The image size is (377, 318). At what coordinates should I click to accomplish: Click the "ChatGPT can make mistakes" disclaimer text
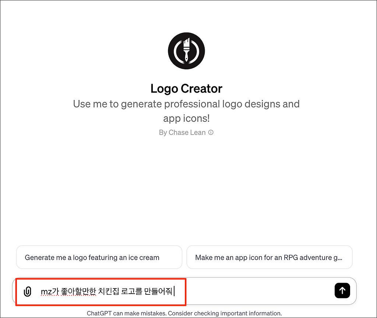pos(184,313)
